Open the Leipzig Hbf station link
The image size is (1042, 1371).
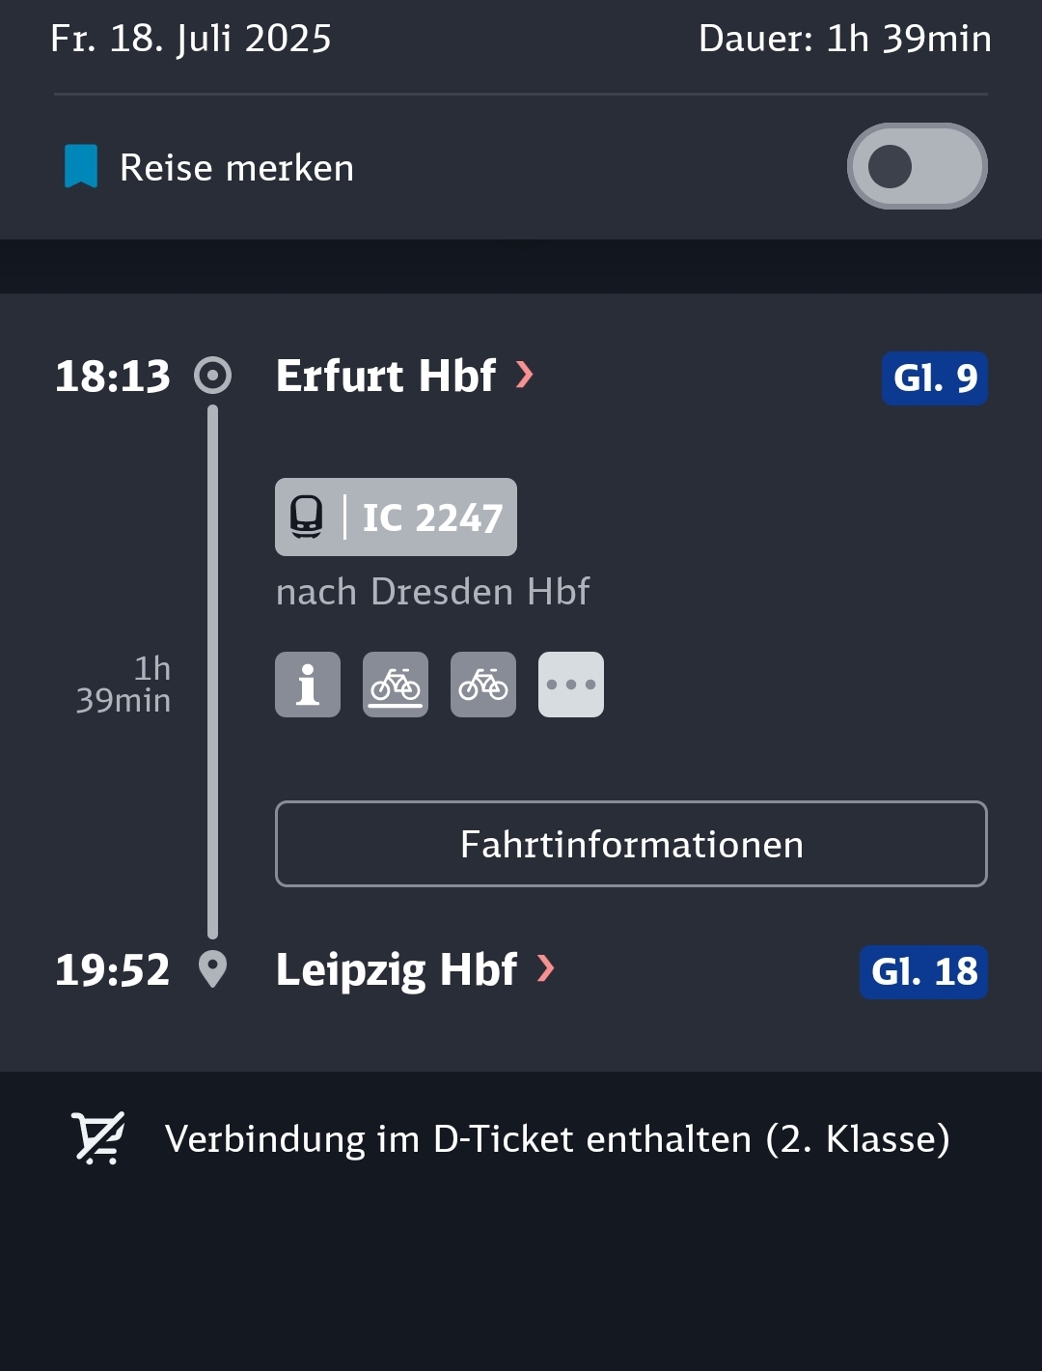(x=397, y=970)
